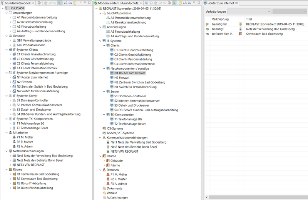308x200 pixels.
Task: Switch to Modernisierter IT-Grundschutz tab
Action: [x=118, y=3]
